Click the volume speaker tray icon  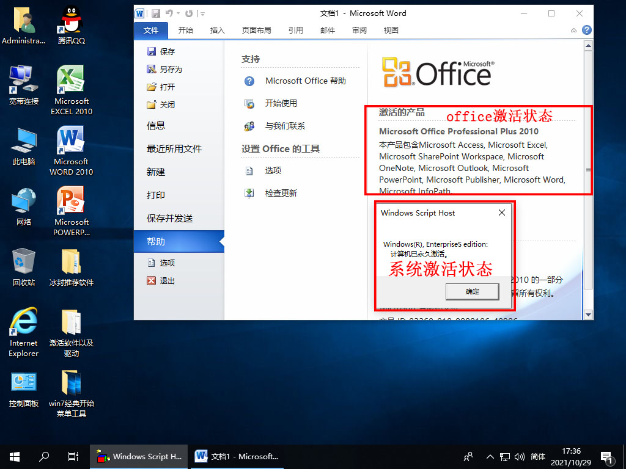point(520,457)
